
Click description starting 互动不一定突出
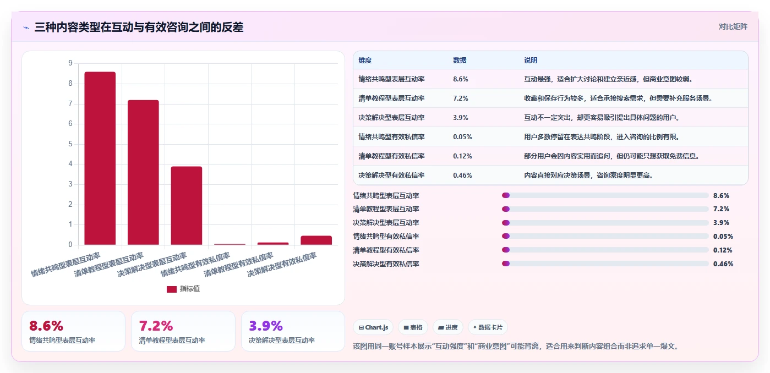click(602, 118)
